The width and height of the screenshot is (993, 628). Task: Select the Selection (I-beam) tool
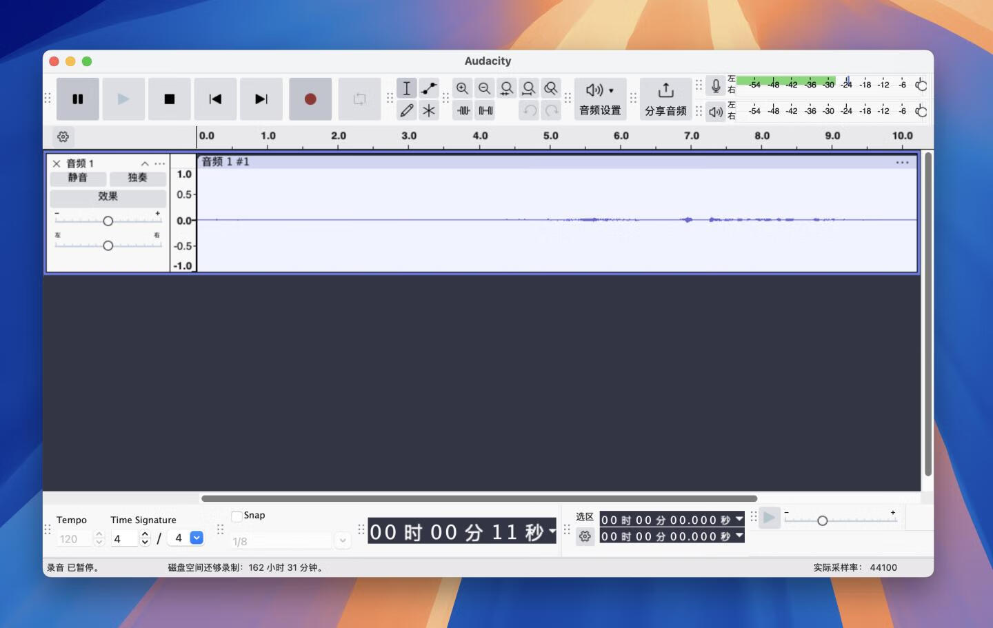coord(407,88)
